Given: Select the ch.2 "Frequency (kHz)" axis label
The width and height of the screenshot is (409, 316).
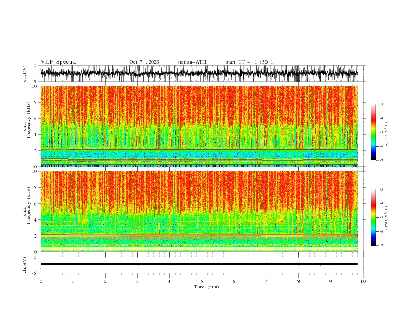Looking at the screenshot, I should tap(28, 206).
